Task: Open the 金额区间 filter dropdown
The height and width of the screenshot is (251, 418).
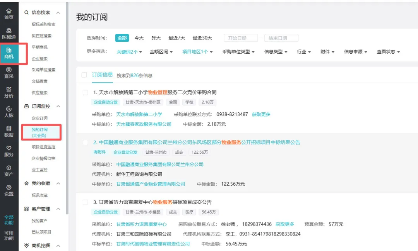Action: tap(161, 52)
